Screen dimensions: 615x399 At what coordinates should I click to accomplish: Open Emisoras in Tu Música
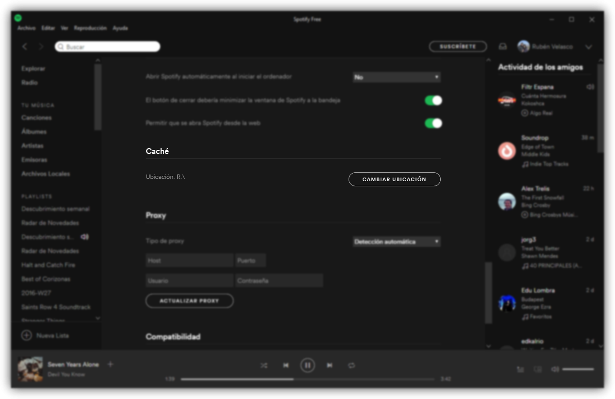(34, 160)
